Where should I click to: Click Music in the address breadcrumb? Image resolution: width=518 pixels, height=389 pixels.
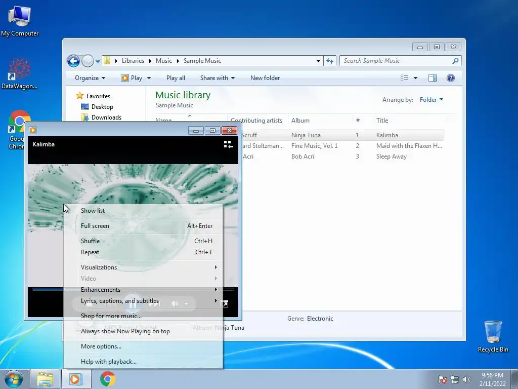(164, 61)
